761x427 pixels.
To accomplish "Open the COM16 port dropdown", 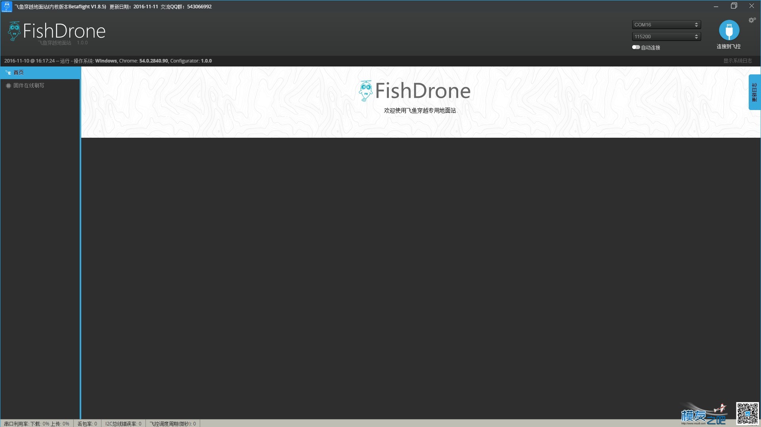I will point(666,25).
